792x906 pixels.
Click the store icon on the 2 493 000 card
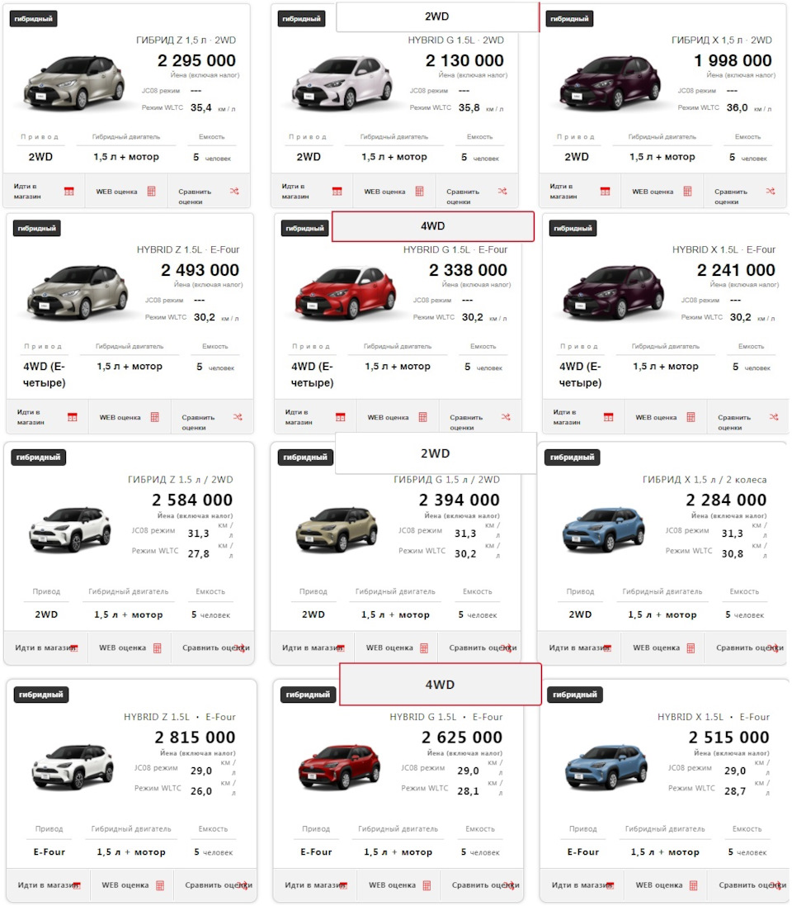click(72, 417)
